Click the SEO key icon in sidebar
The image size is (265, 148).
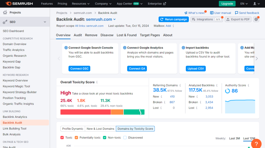(5, 22)
